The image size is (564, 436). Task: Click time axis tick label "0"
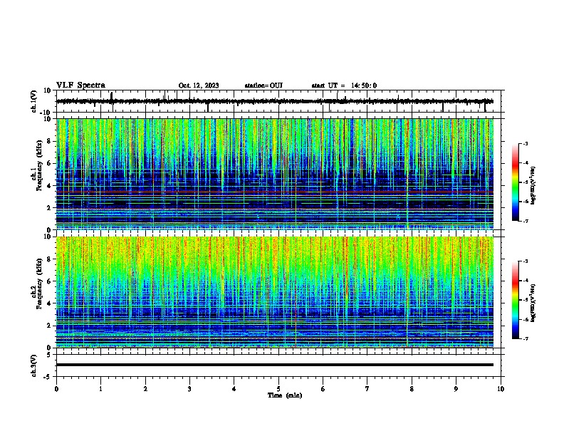(x=56, y=389)
